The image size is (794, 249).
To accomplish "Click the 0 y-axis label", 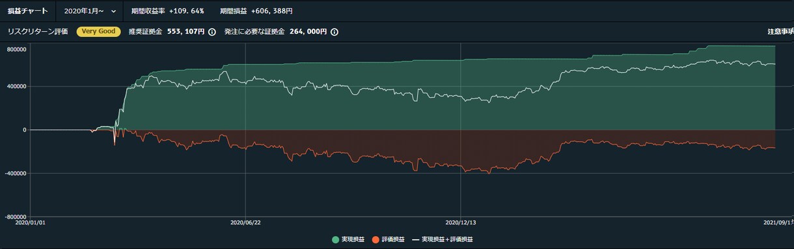I will (24, 130).
